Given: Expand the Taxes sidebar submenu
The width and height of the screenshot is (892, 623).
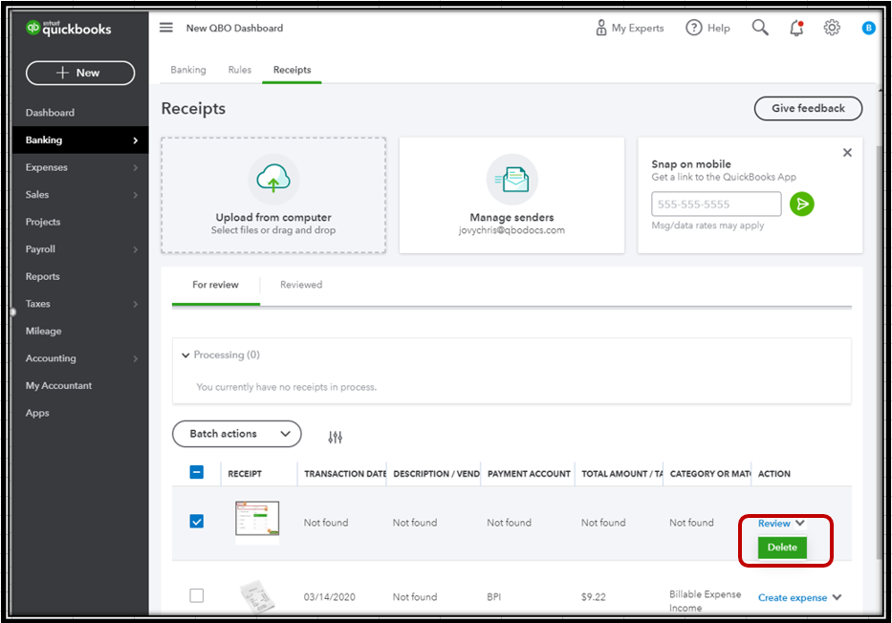Looking at the screenshot, I should [136, 304].
